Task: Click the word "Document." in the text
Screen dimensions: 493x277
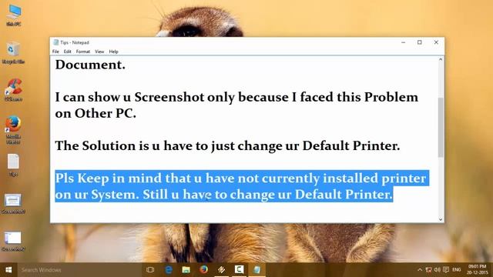Action: click(x=90, y=65)
